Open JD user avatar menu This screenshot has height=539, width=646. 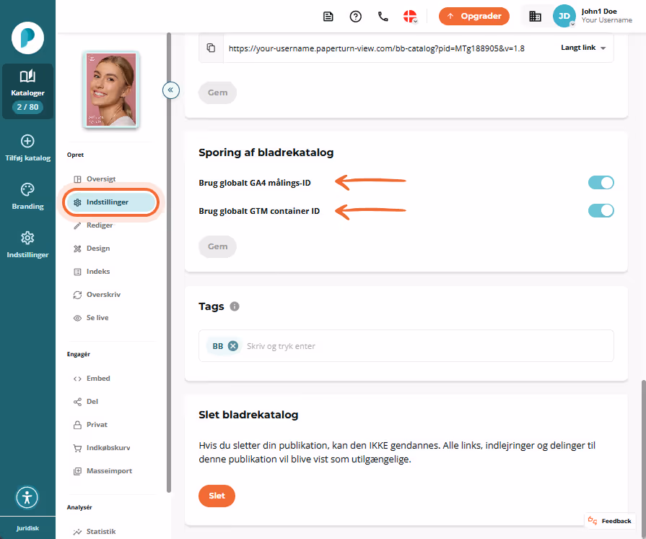(x=564, y=16)
